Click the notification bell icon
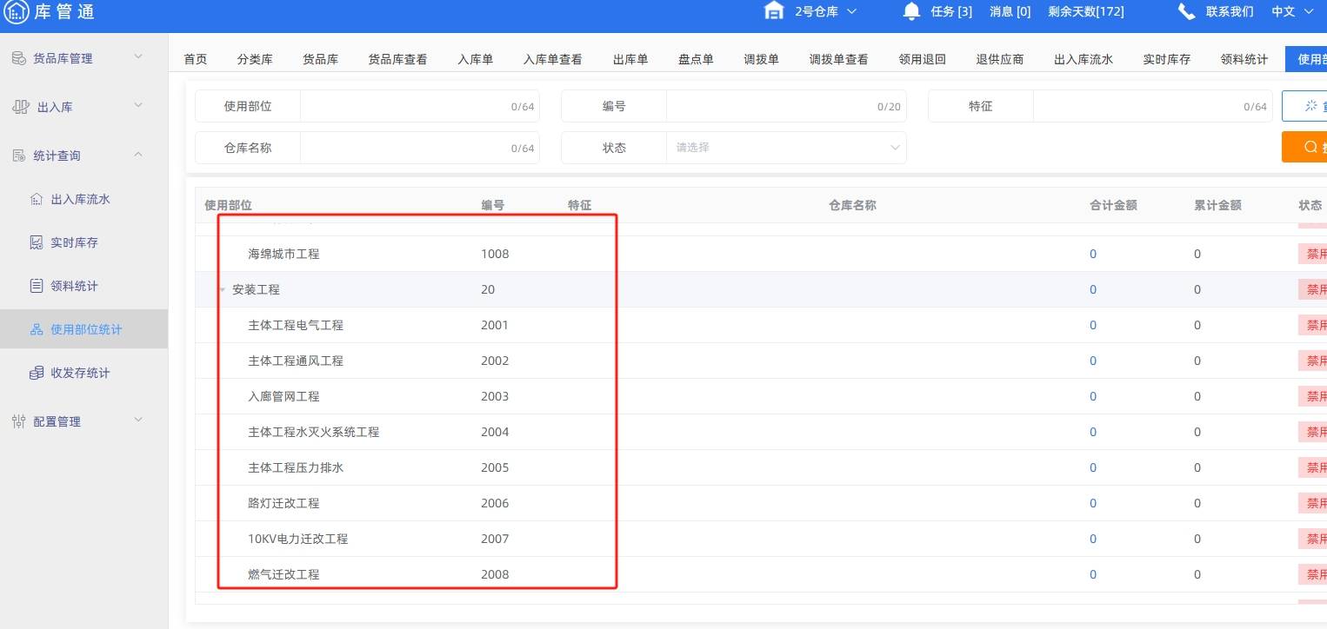This screenshot has width=1327, height=629. tap(911, 11)
